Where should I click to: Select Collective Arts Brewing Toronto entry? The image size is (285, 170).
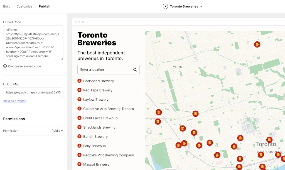pyautogui.click(x=109, y=109)
